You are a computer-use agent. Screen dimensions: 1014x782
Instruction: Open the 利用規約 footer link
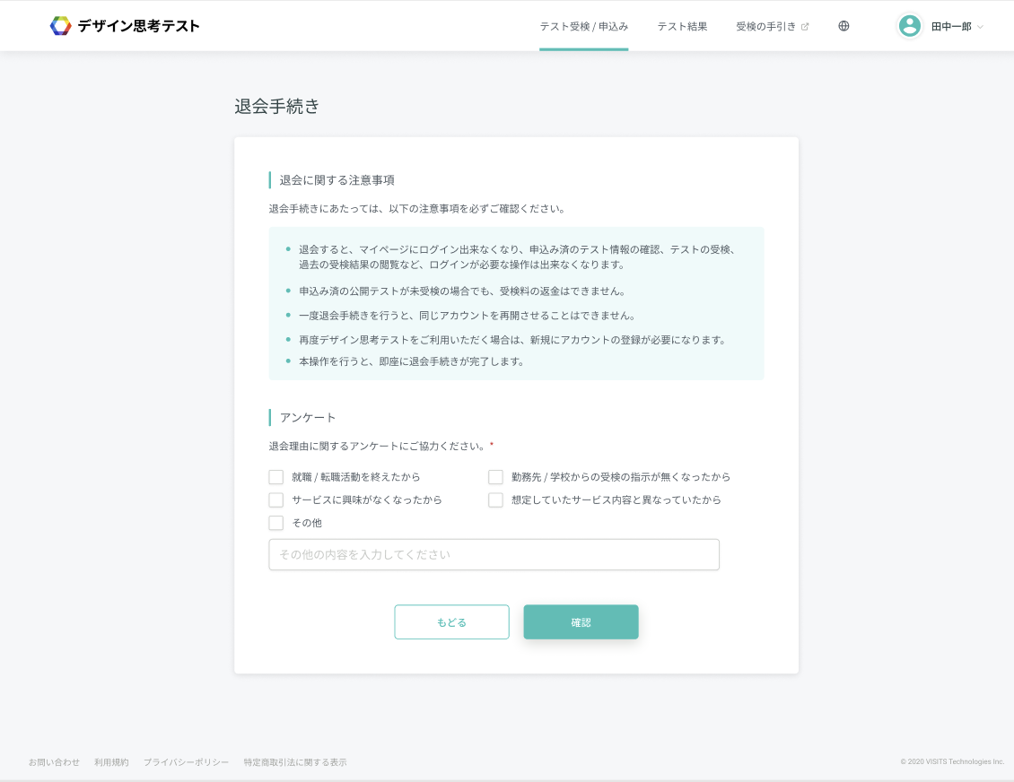[111, 762]
